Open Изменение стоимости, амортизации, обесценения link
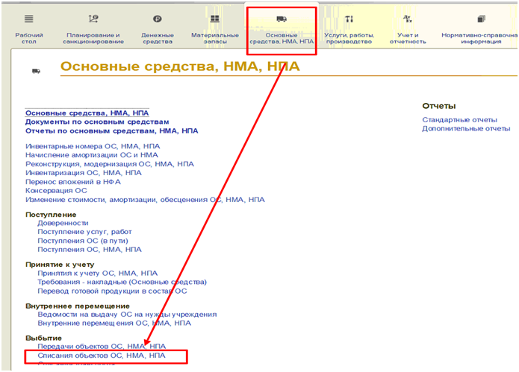The width and height of the screenshot is (519, 372). point(145,200)
